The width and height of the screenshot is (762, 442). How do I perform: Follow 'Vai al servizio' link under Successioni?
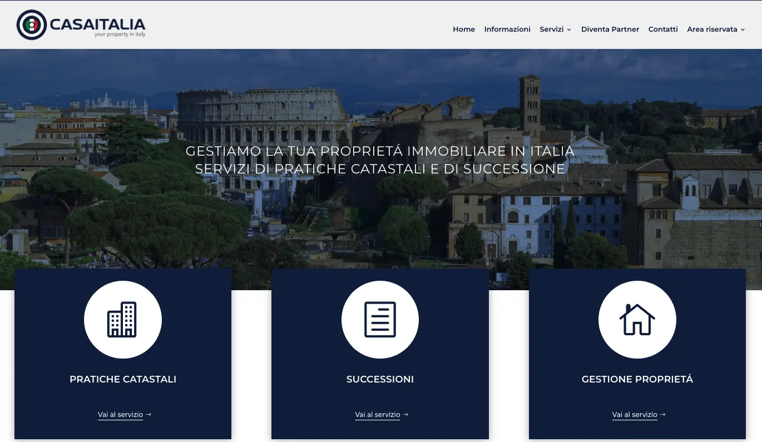click(x=377, y=415)
